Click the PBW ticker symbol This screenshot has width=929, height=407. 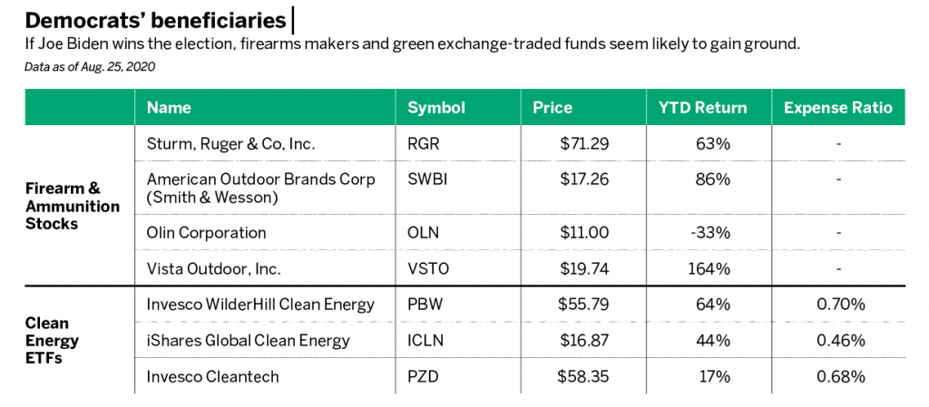425,305
